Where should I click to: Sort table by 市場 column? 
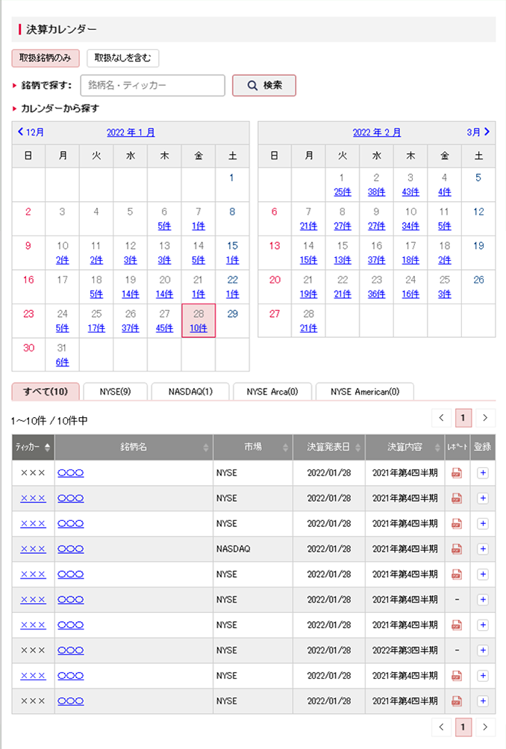click(253, 448)
